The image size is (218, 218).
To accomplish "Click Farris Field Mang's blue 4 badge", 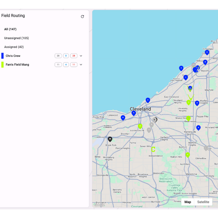I will coord(66,65).
